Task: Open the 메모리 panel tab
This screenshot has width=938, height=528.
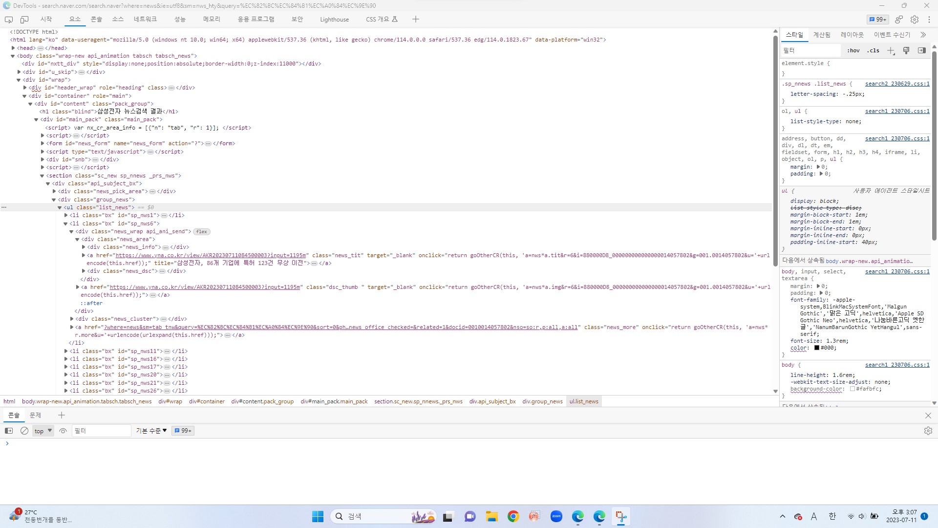Action: point(212,20)
